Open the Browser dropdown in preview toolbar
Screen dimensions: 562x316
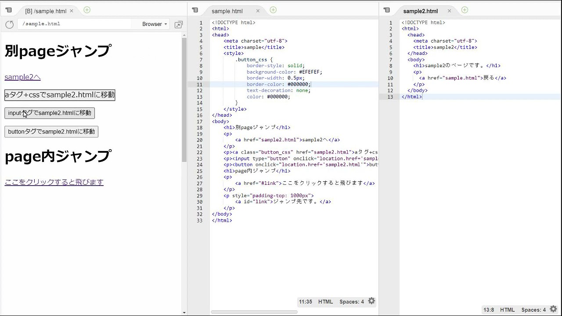[x=155, y=24]
